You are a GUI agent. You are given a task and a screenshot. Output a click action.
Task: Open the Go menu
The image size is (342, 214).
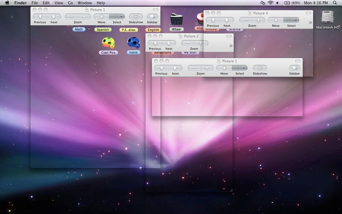pyautogui.click(x=70, y=3)
